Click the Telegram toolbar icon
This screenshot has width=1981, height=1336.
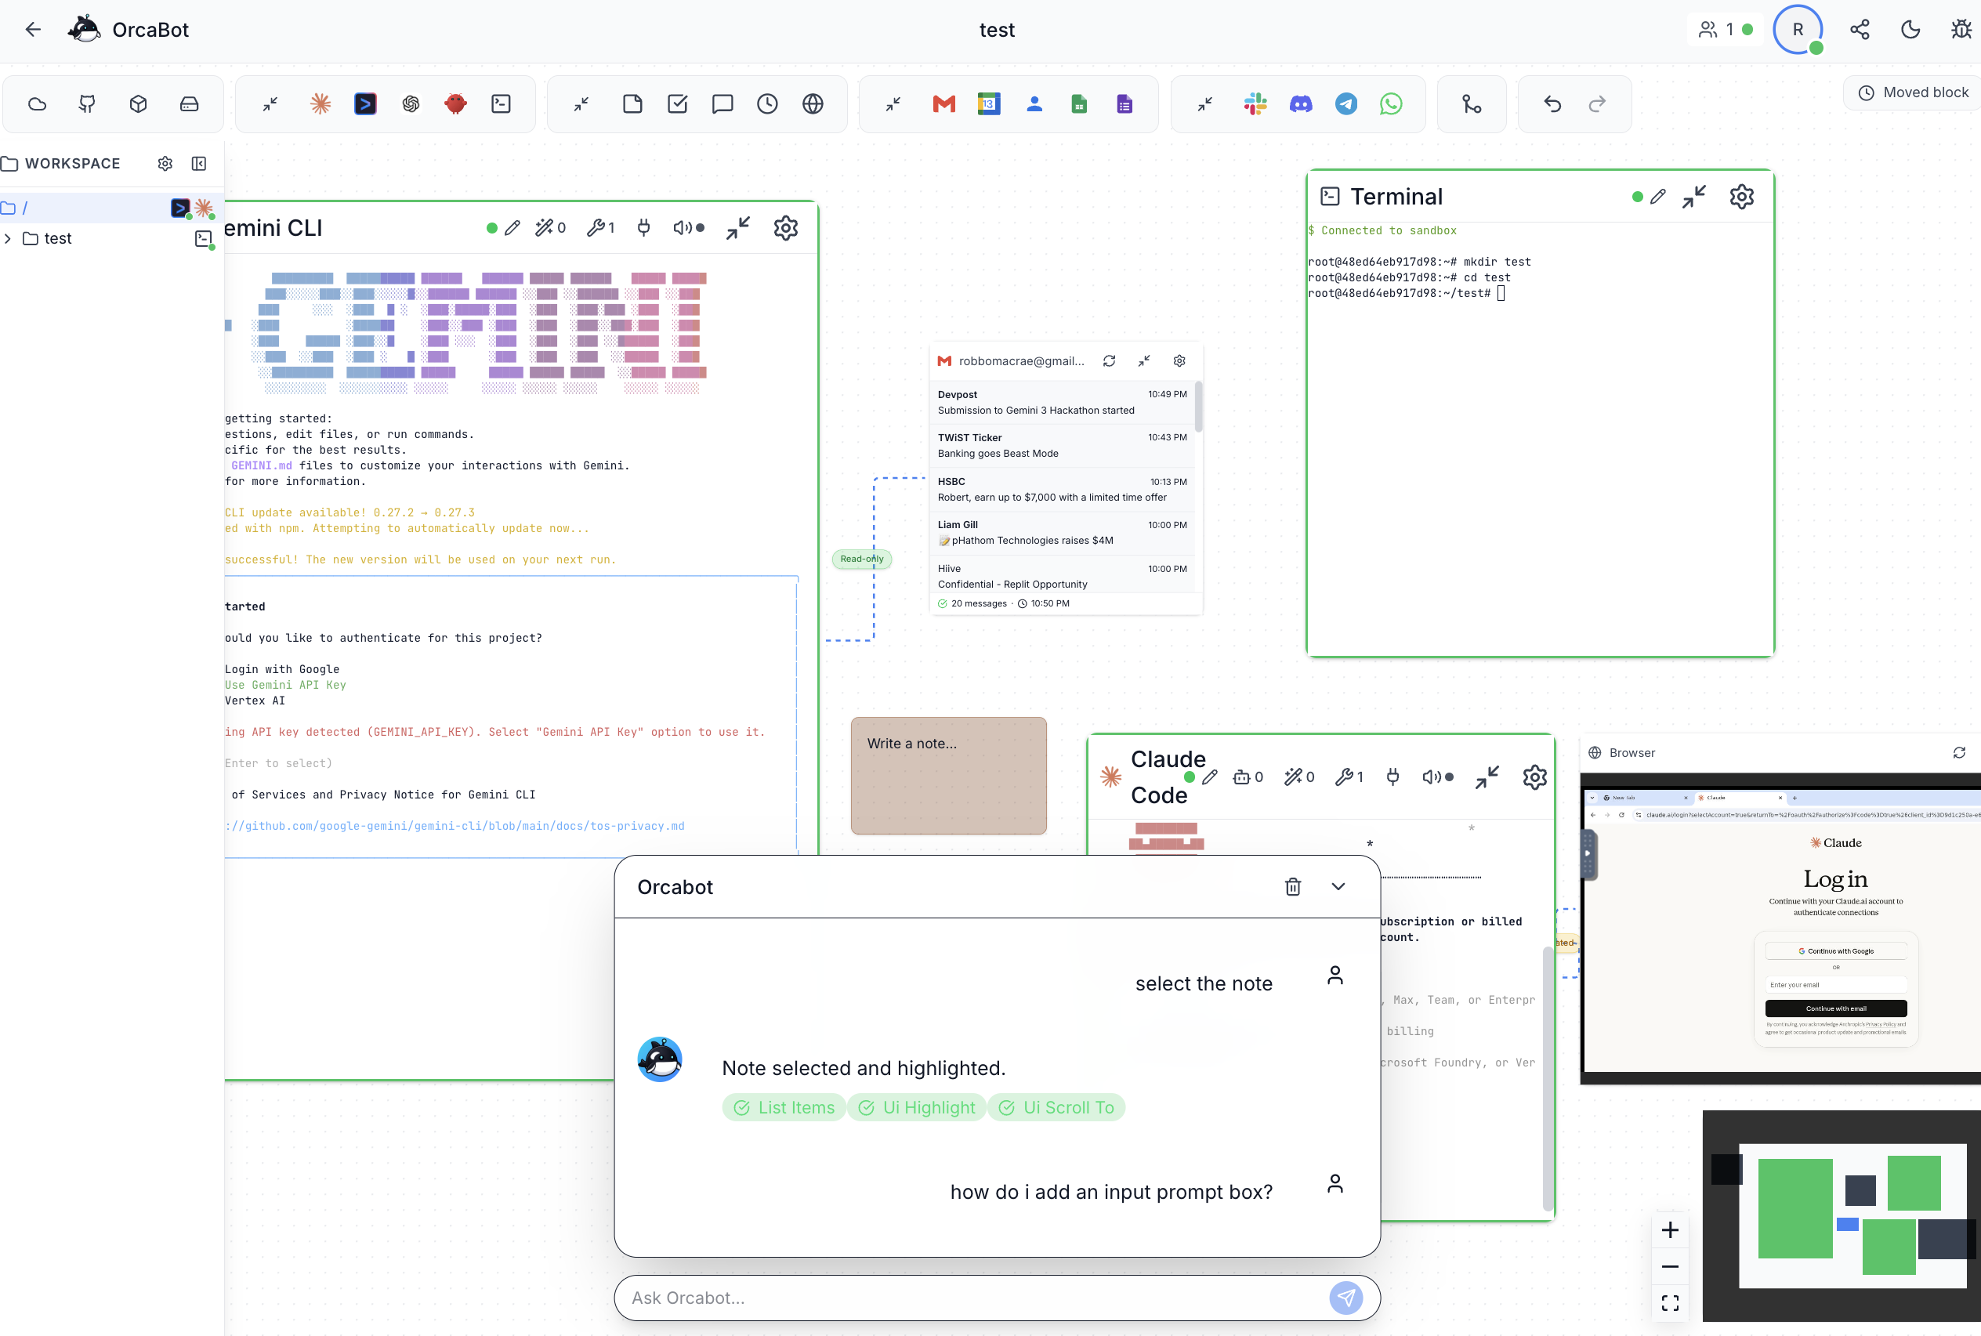click(1345, 104)
